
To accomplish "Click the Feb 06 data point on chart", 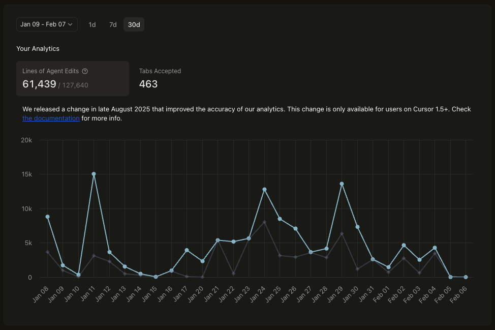I will click(x=466, y=277).
